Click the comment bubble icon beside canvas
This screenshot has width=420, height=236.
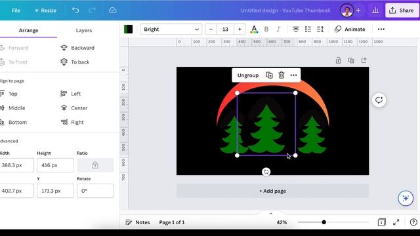coord(379,100)
